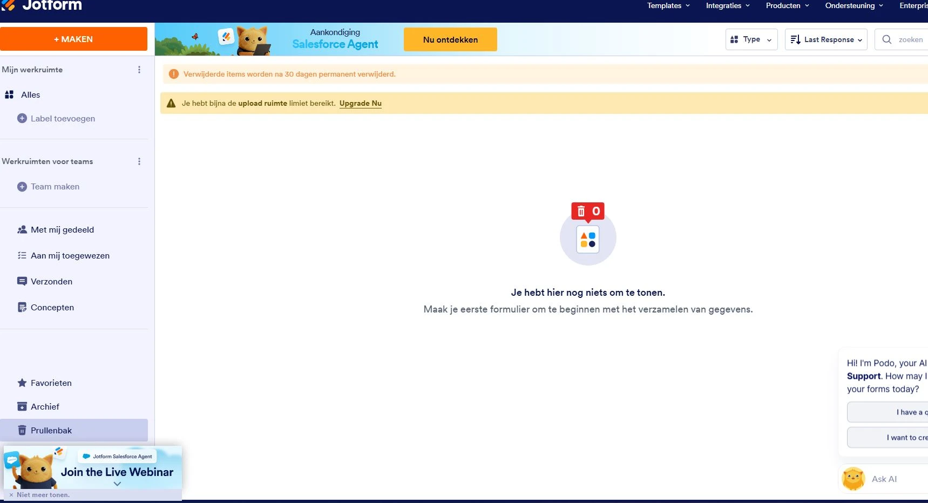Click the orange '+ MAKEN' button
The height and width of the screenshot is (503, 928).
[74, 39]
